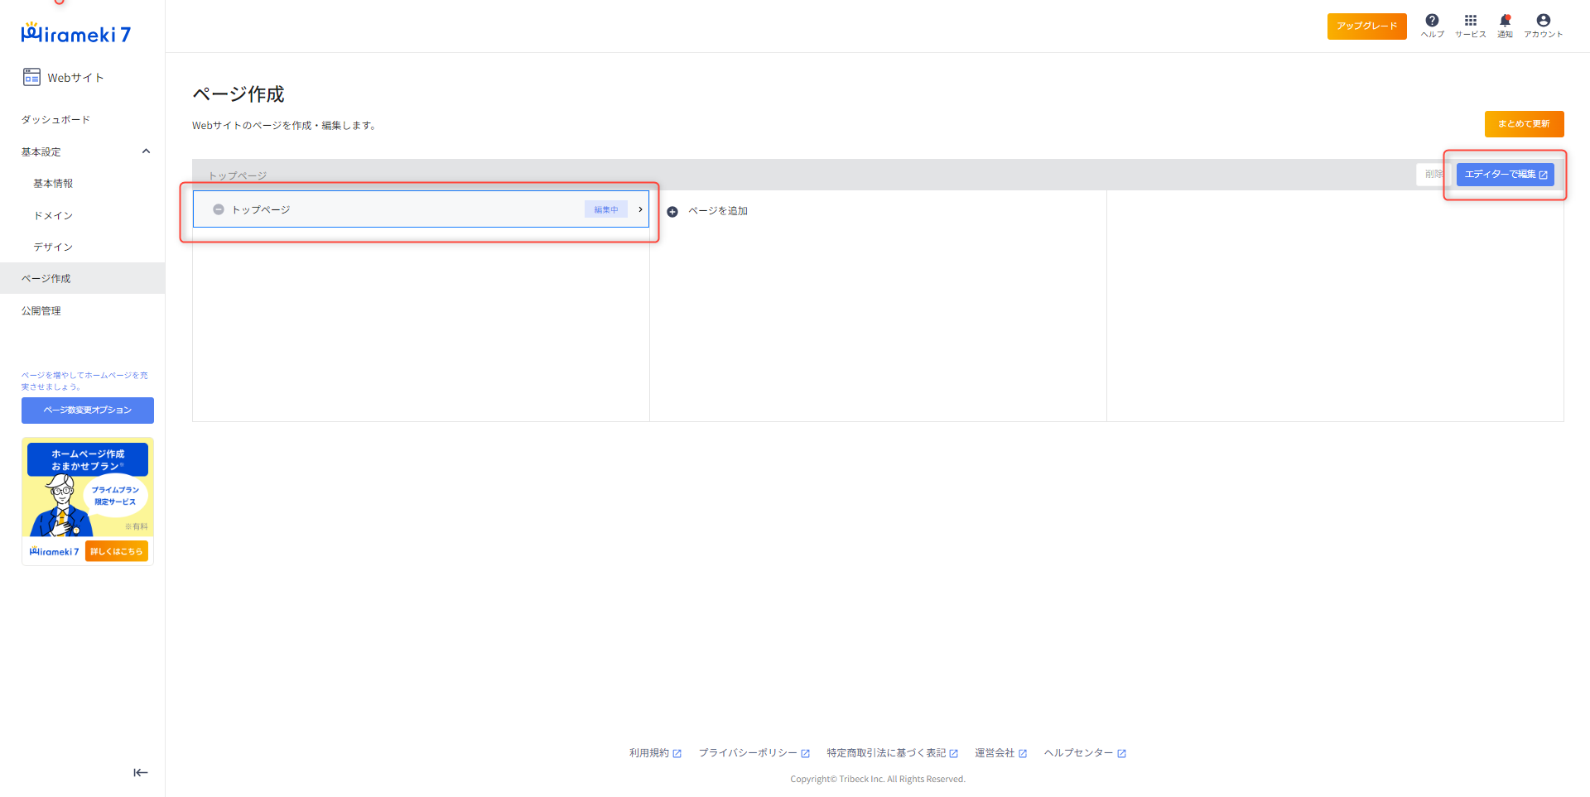The height and width of the screenshot is (797, 1590).
Task: Click the Hirameki 7 logo
Action: click(x=76, y=33)
